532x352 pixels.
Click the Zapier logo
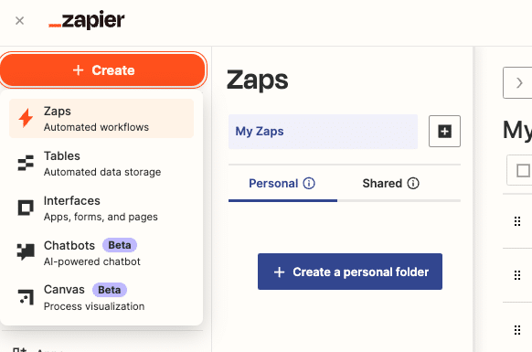pos(87,20)
